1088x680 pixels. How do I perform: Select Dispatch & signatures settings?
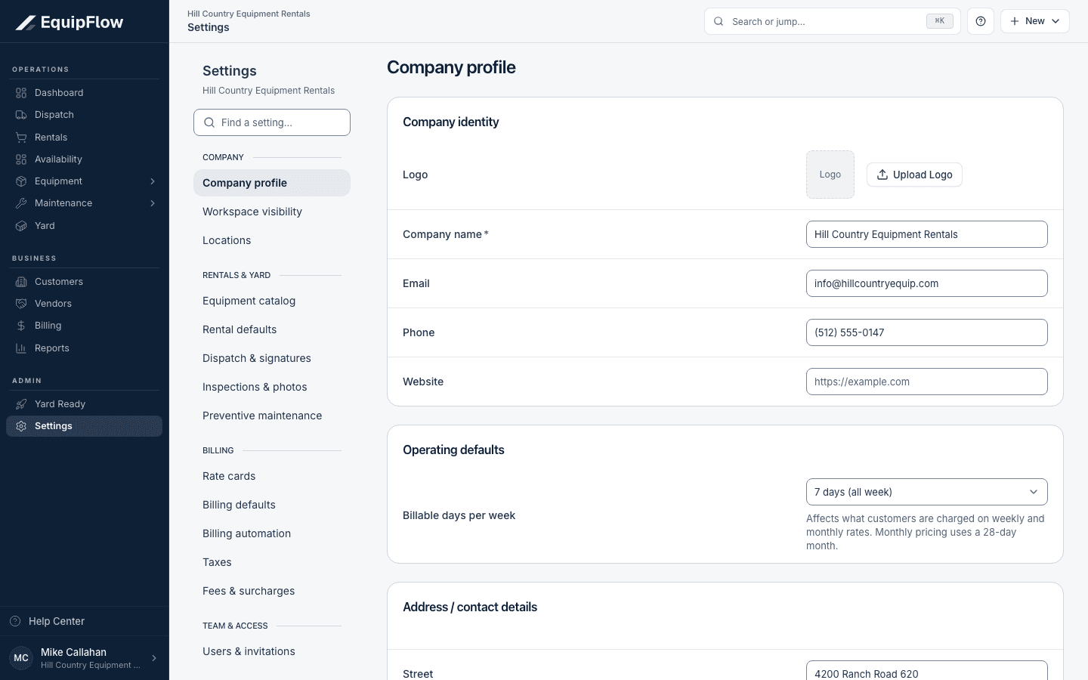[x=272, y=358]
